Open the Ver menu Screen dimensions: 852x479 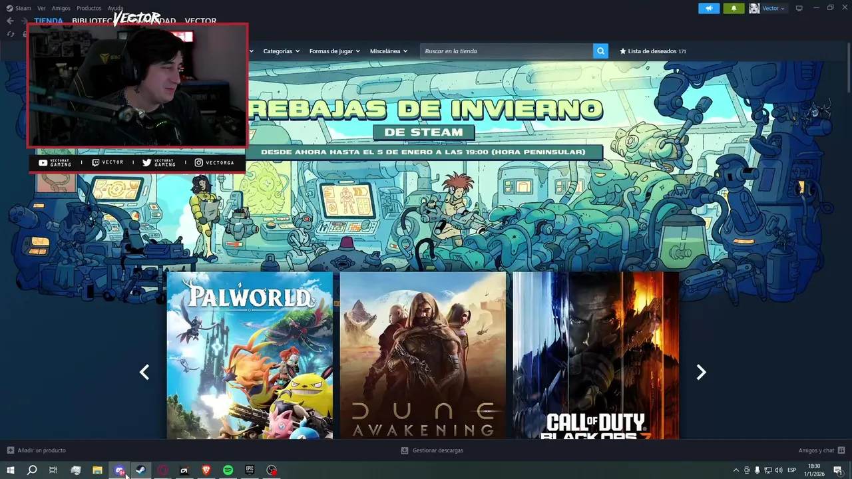tap(41, 8)
